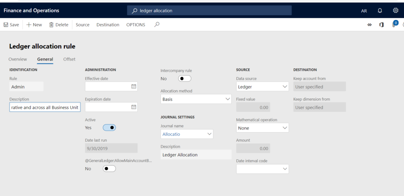Open the Mathematical operation dropdown

(x=285, y=128)
